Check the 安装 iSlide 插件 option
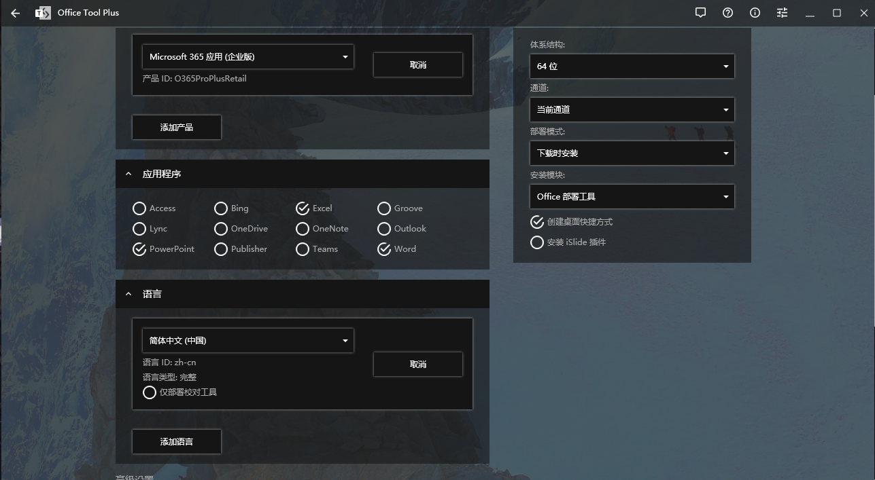Viewport: 875px width, 480px height. (537, 242)
